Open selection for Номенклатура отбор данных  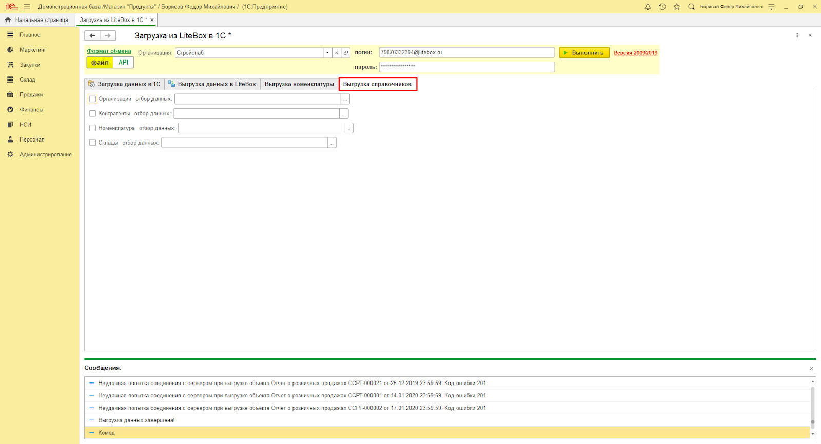click(349, 128)
